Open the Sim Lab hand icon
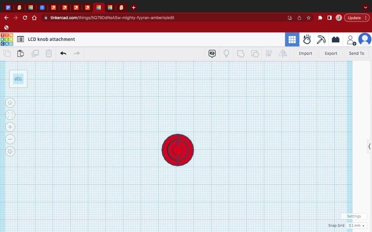Viewport: 372px width, 232px height. coord(307,39)
